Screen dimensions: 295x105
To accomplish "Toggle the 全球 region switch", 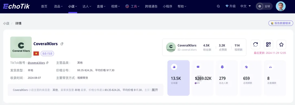I will pos(264,6).
